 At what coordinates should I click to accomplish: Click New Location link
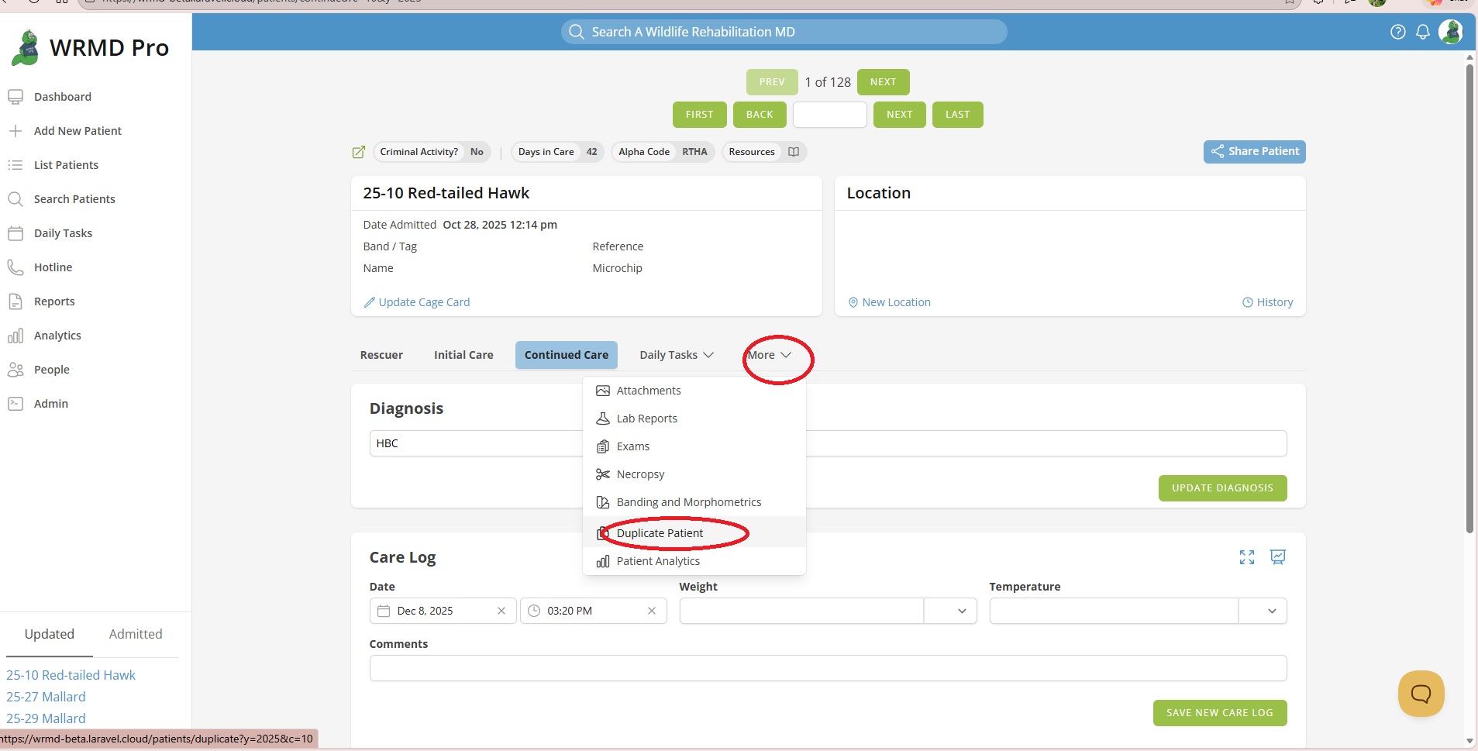[890, 302]
